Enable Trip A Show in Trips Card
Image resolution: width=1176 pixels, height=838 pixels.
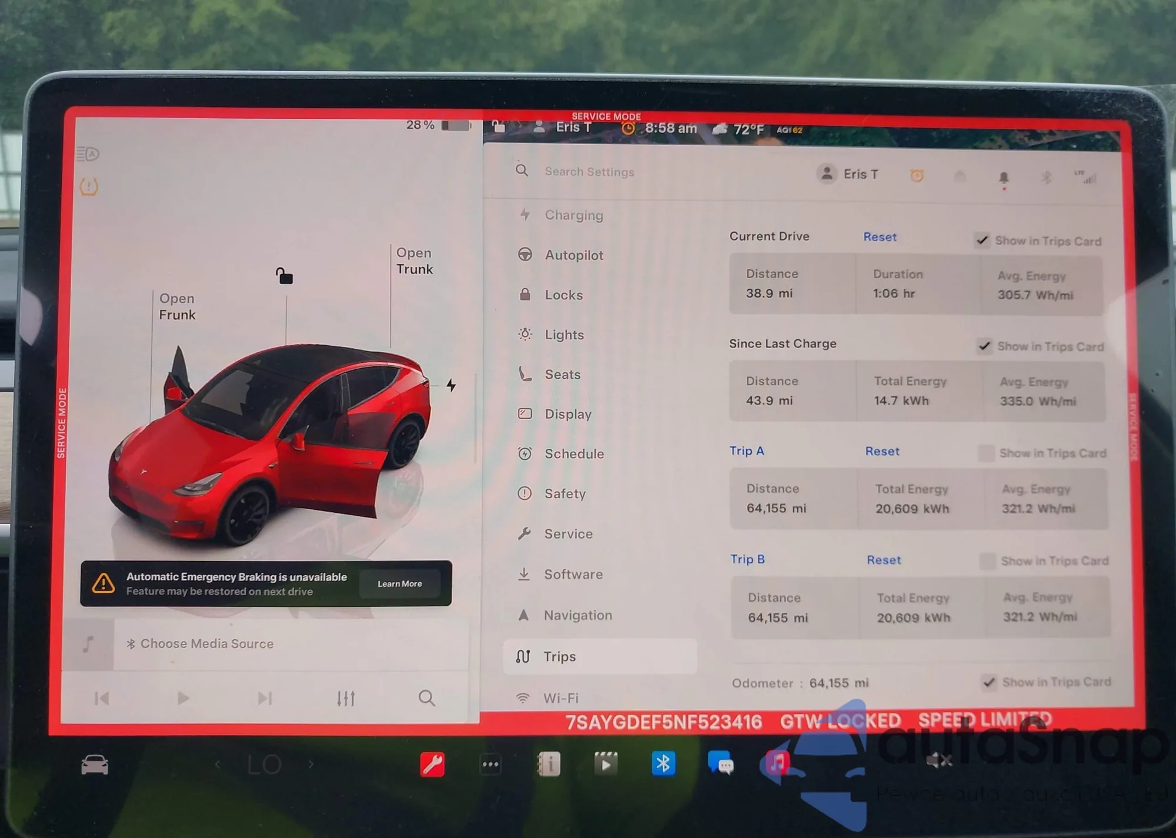pos(986,453)
